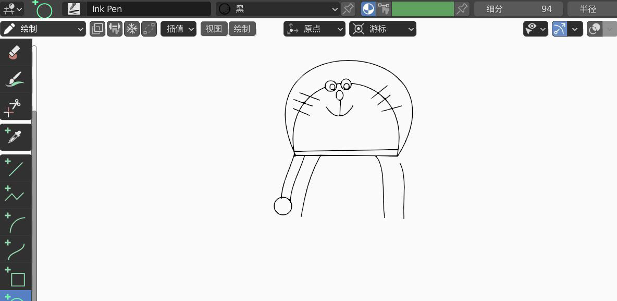This screenshot has width=617, height=301.
Task: Select the Arc tool
Action: (16, 222)
